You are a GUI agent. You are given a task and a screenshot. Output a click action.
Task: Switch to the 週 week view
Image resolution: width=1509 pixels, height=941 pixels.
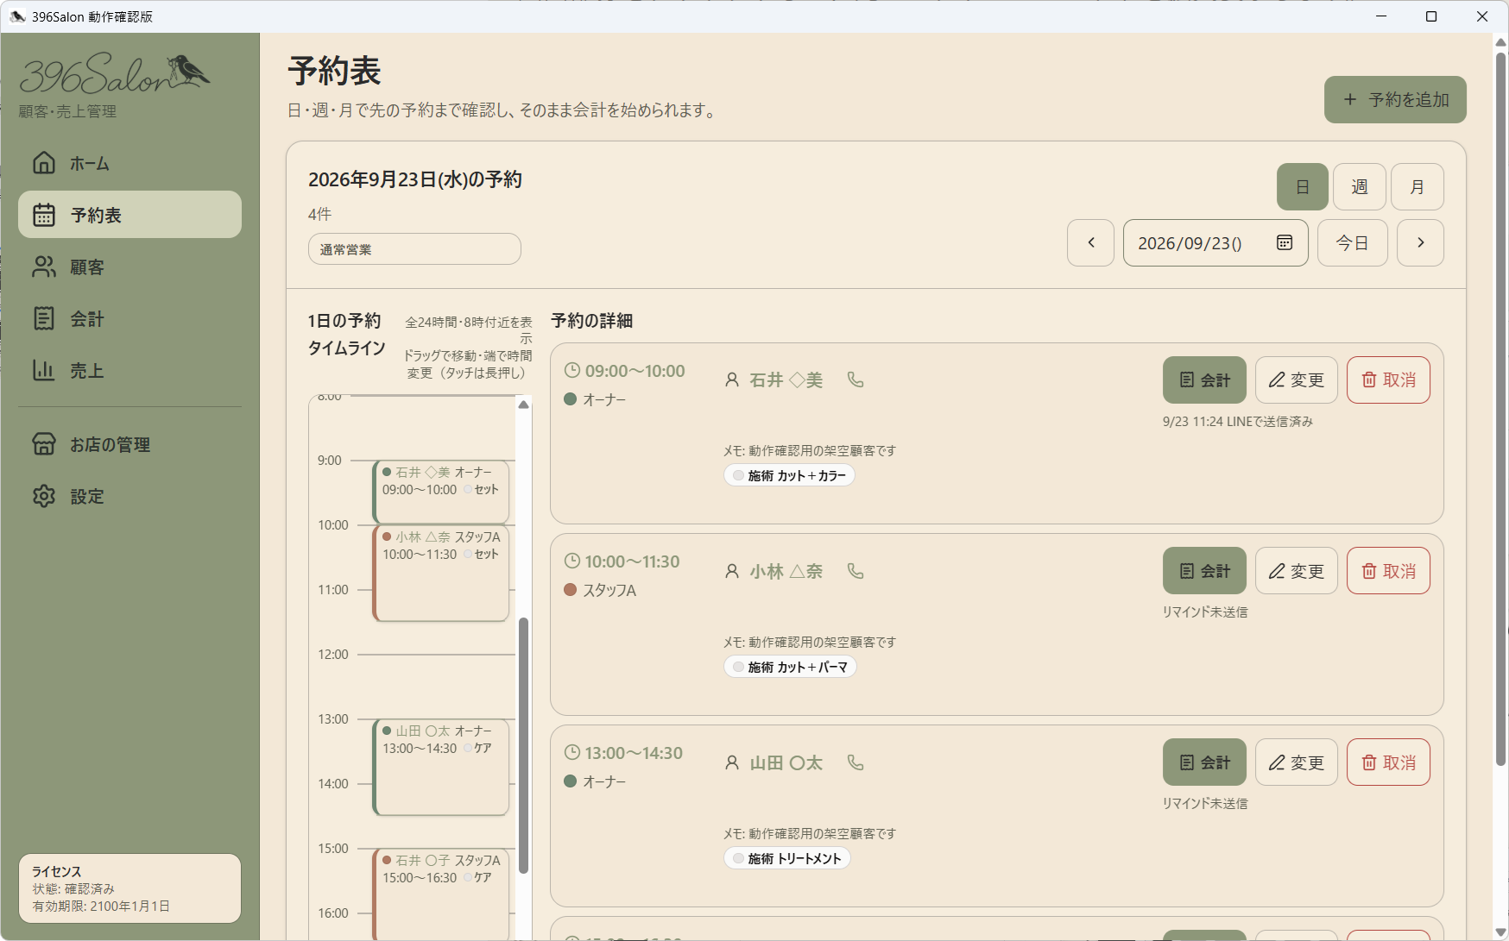pos(1360,186)
